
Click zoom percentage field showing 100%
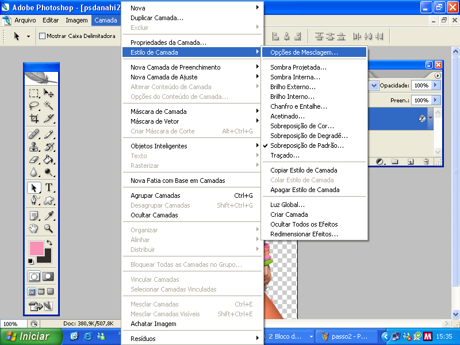coord(13,324)
